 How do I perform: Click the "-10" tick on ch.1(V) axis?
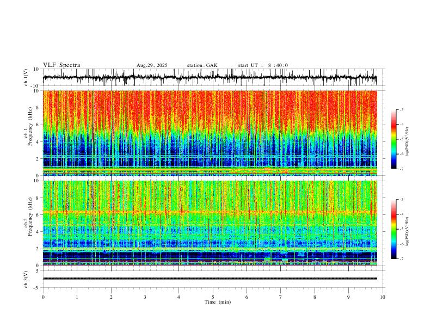pyautogui.click(x=35, y=86)
